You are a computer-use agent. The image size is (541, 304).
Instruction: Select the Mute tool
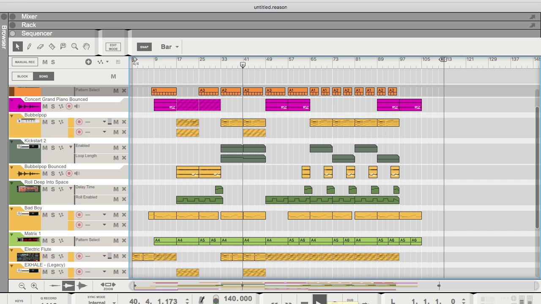pos(63,46)
